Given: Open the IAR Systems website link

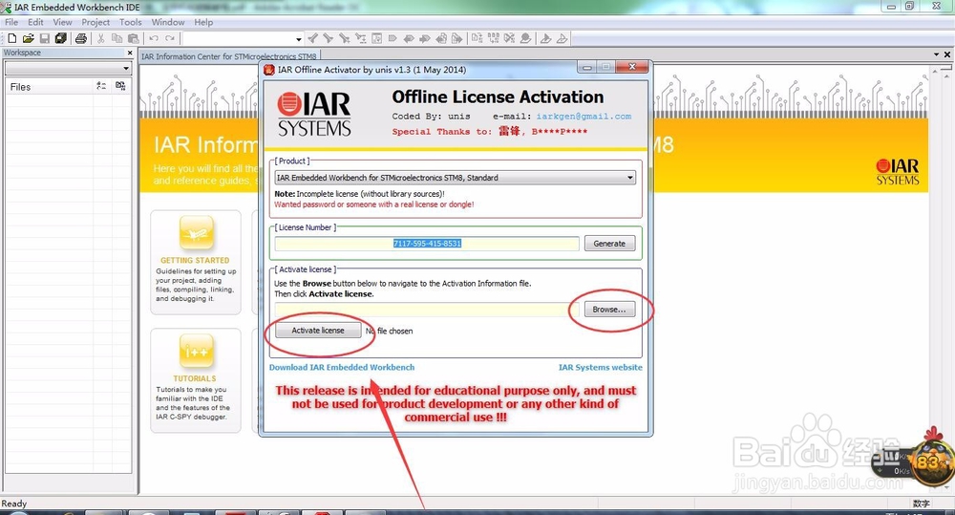Looking at the screenshot, I should tap(600, 368).
